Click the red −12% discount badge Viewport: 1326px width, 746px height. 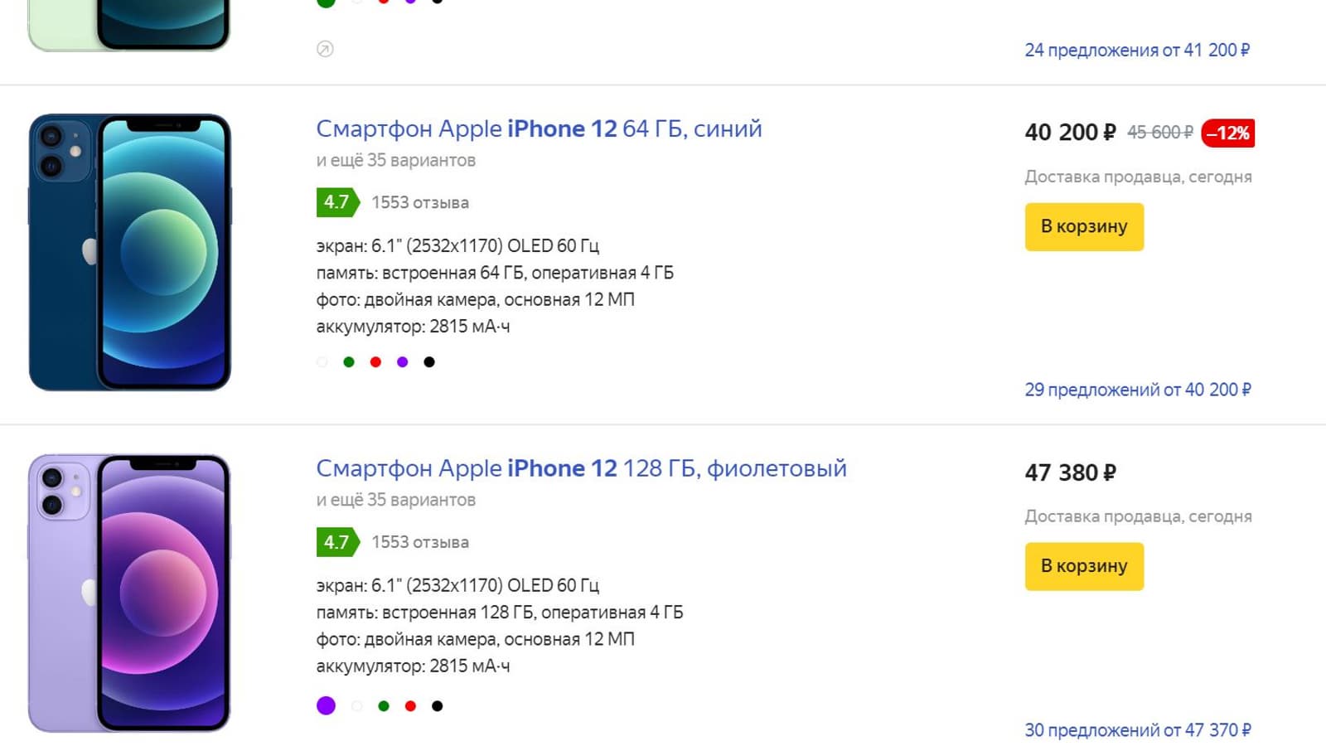point(1227,133)
